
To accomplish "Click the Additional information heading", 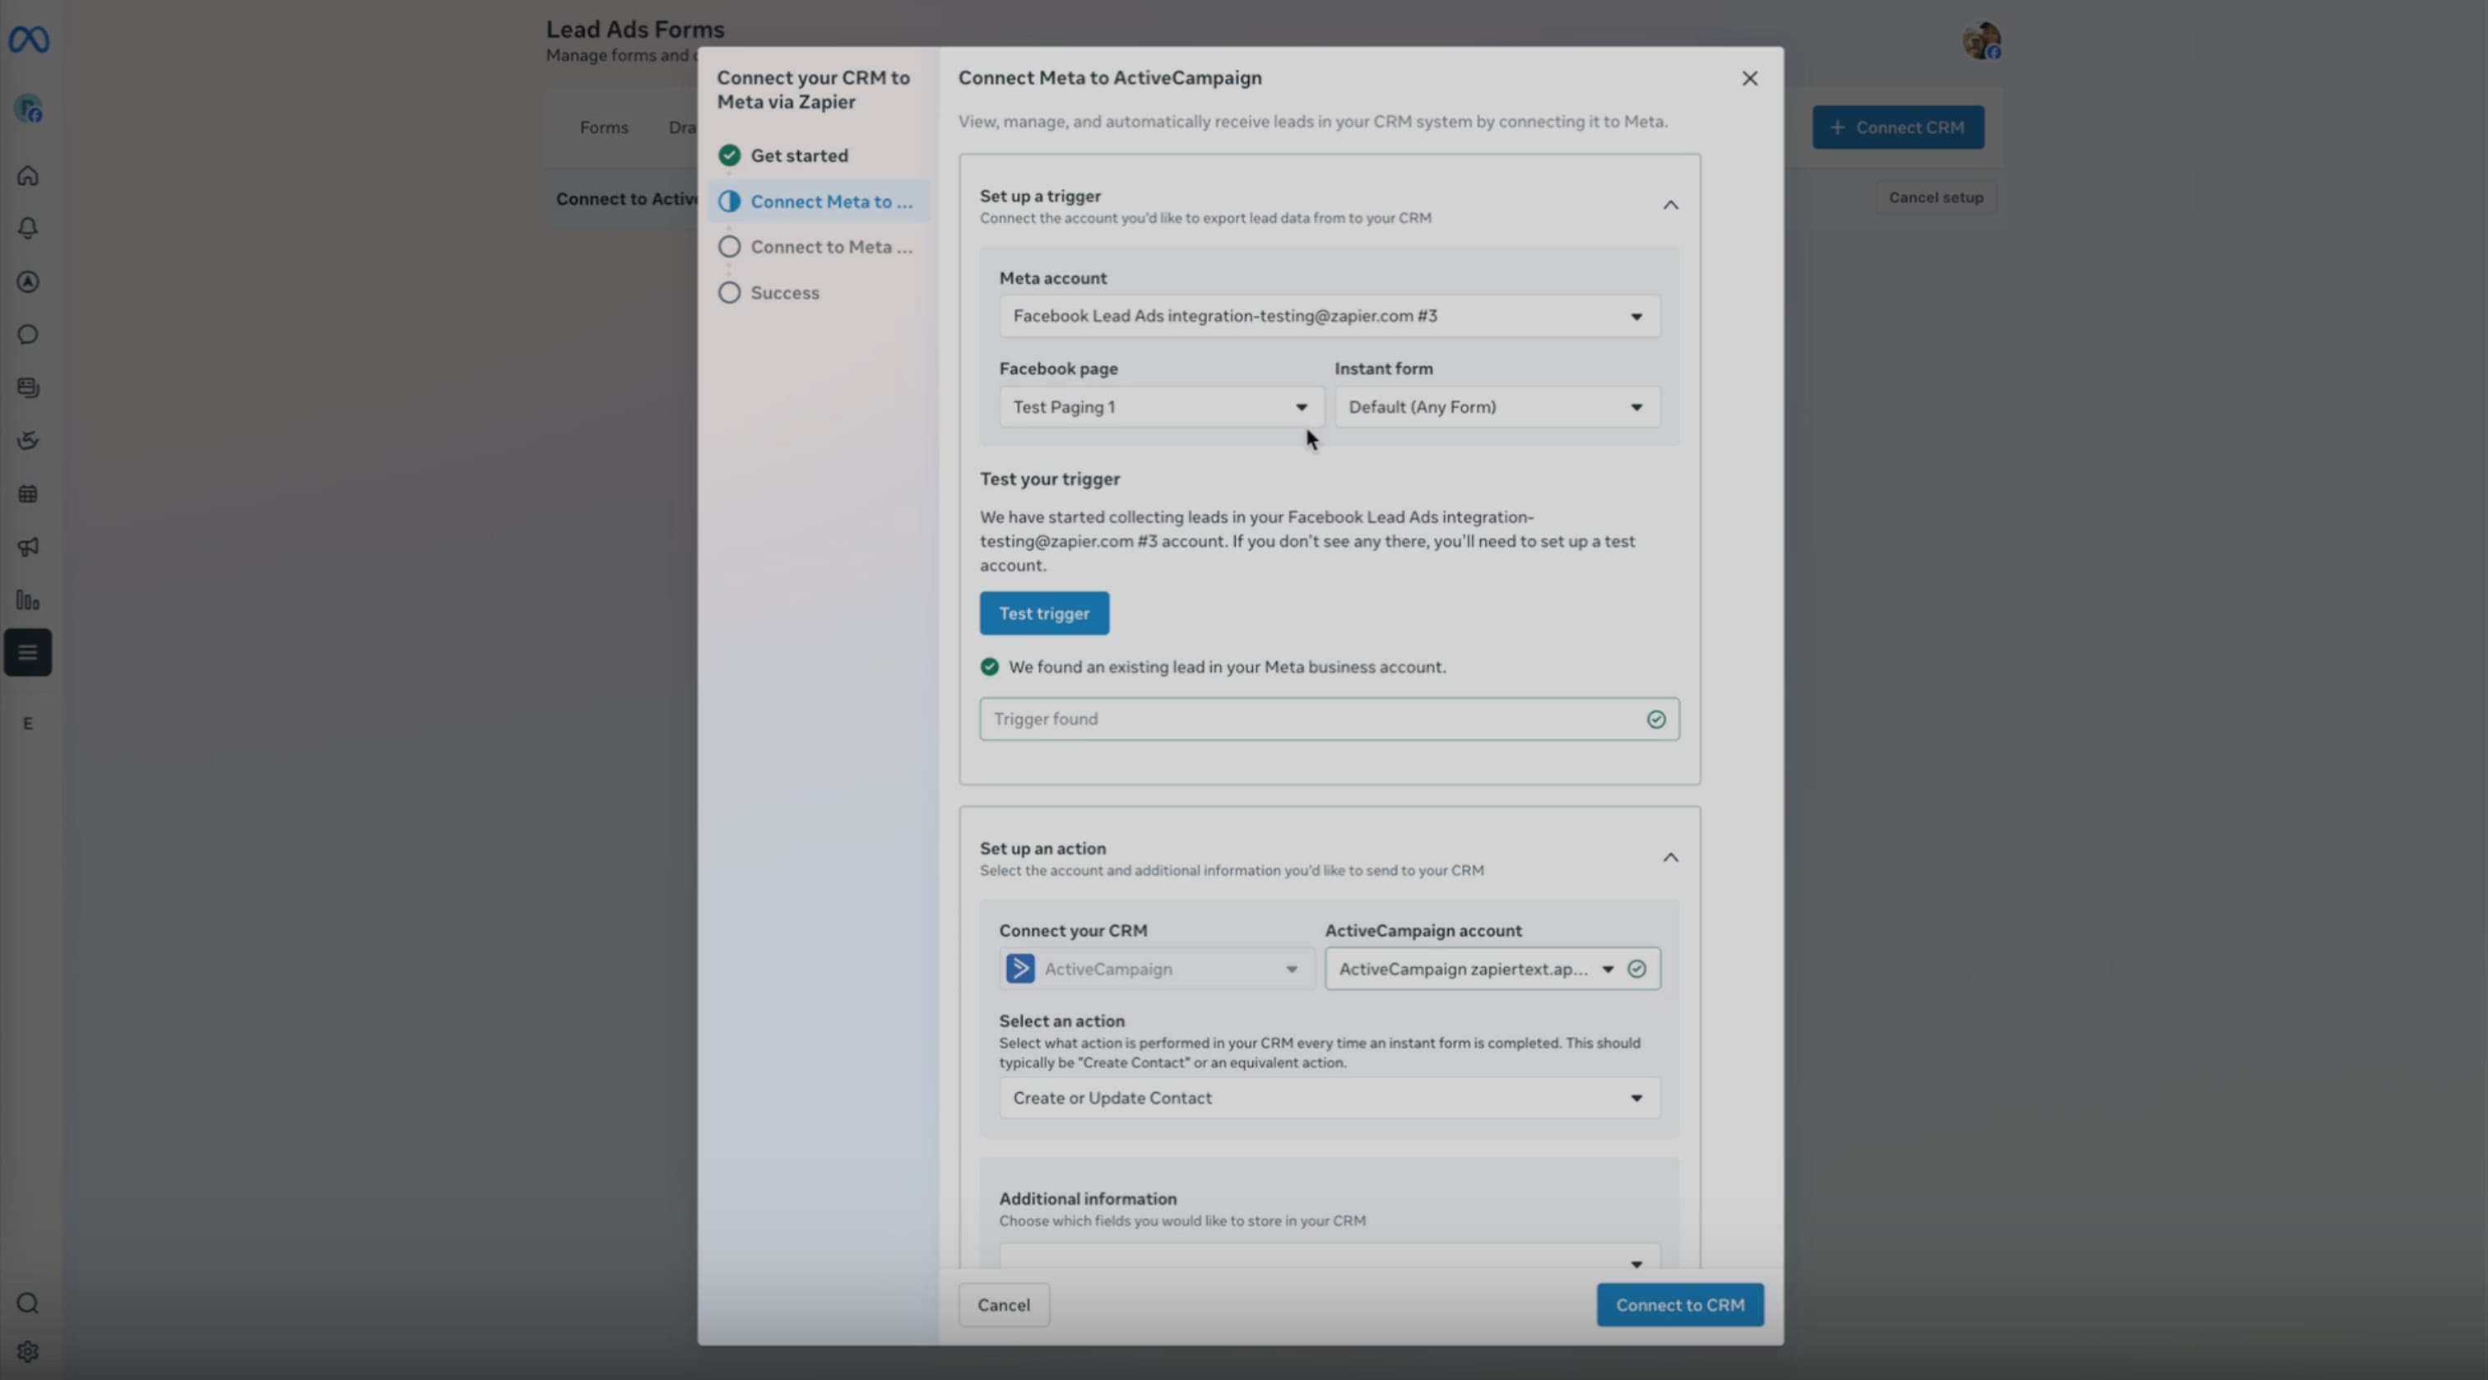I will tap(1088, 1198).
